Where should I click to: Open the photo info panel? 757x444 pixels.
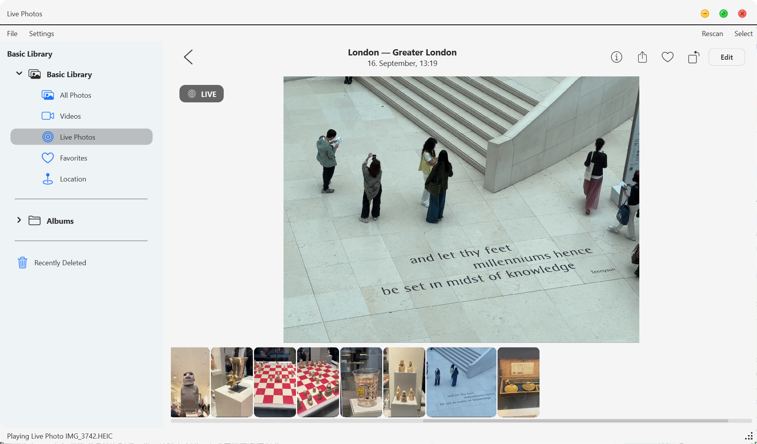(616, 57)
